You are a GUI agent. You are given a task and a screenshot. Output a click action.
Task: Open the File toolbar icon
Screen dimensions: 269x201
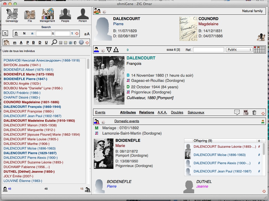30,16
